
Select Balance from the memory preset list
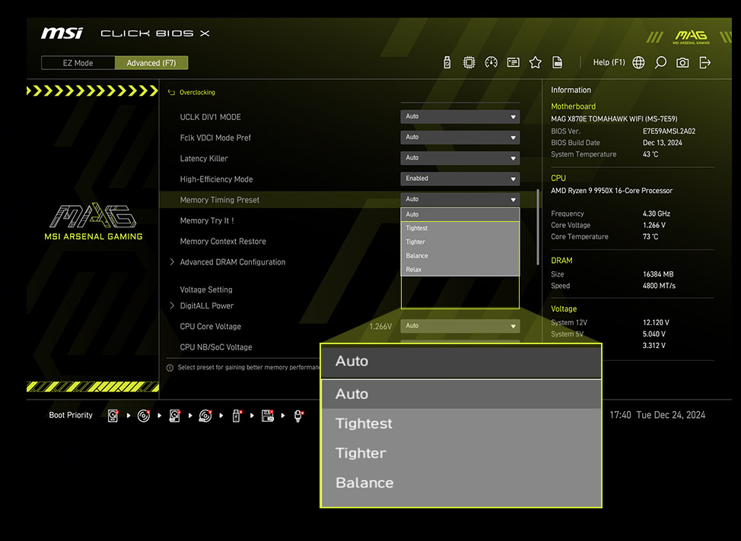(364, 482)
